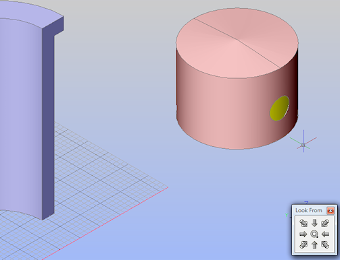This screenshot has width=340, height=260.
Task: Click the top-right diagonal arrow in Look From
Action: click(325, 223)
